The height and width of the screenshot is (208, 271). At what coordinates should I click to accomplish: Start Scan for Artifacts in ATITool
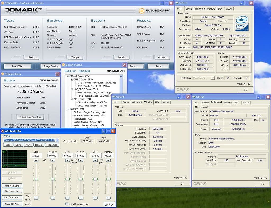(12, 198)
